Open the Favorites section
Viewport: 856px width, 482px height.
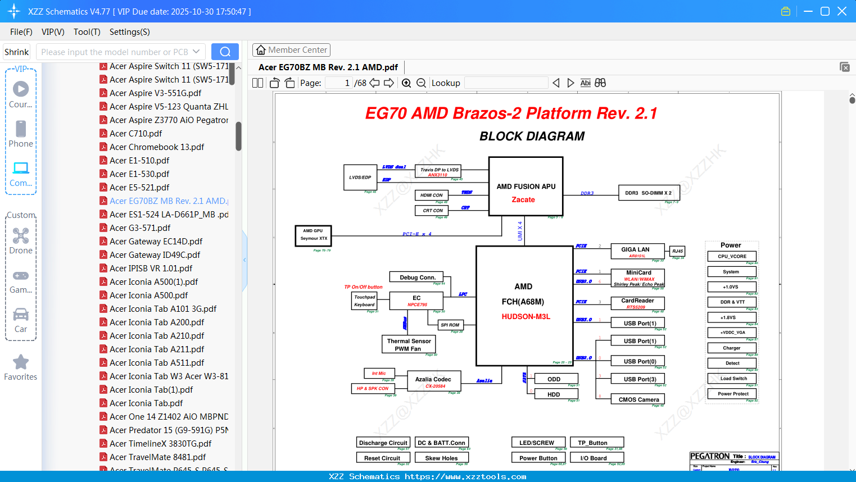tap(21, 367)
